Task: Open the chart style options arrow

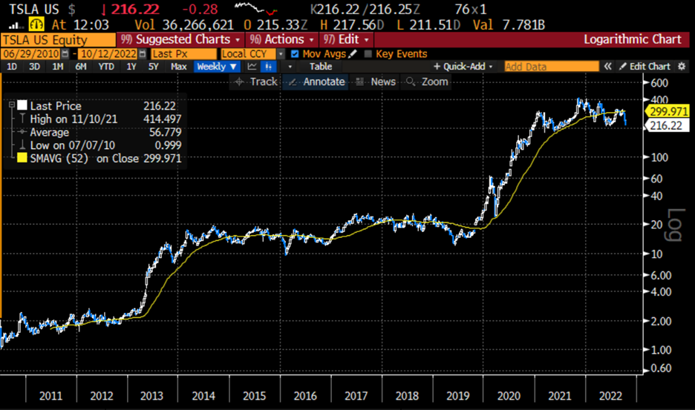Action: click(290, 67)
